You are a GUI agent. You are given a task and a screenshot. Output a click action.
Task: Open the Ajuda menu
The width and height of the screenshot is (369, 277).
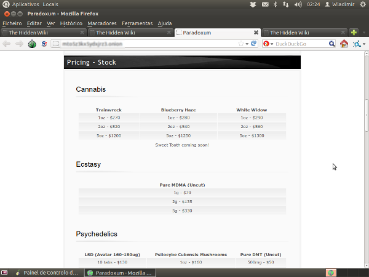165,23
